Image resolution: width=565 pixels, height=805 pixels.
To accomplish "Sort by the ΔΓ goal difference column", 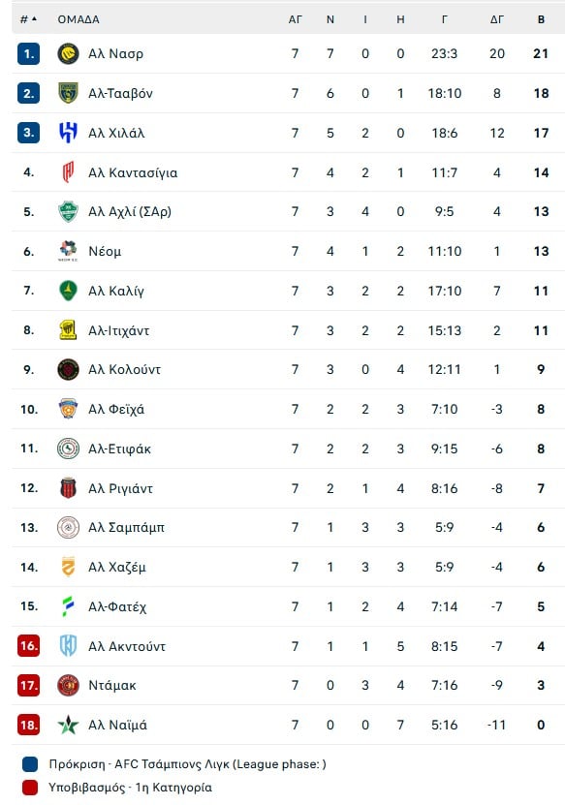I will tap(497, 17).
